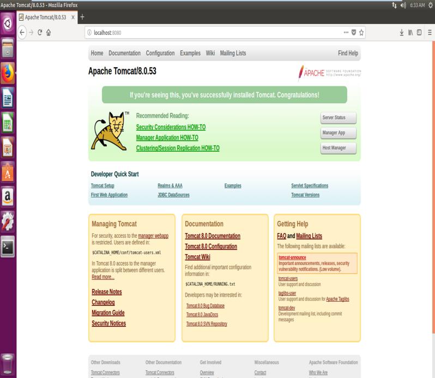Click the network indicator in top panel
Screen dimensions: 435x378
point(394,5)
